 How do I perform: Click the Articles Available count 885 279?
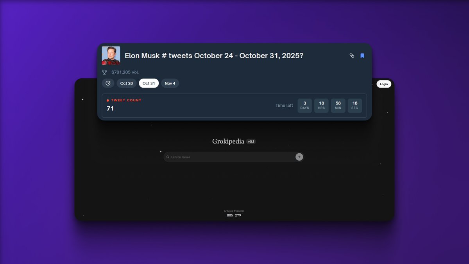click(234, 216)
